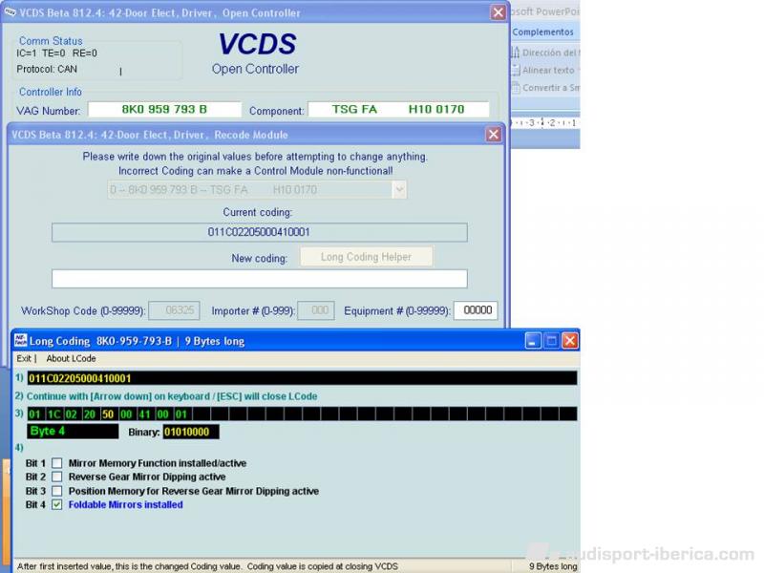This screenshot has width=764, height=573.
Task: Open the Exit menu in Long Coding
Action: (24, 359)
